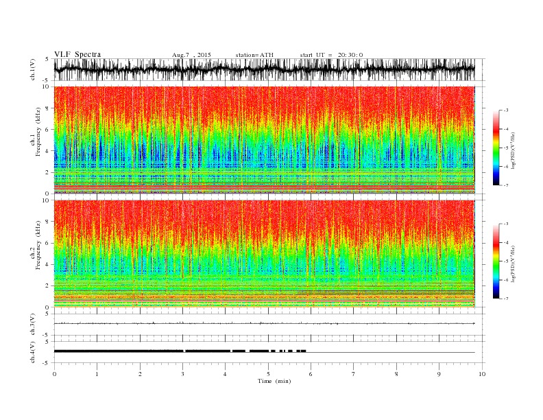Click time axis tick label "9"
Viewport: 543px width, 420px height.
tap(439, 374)
